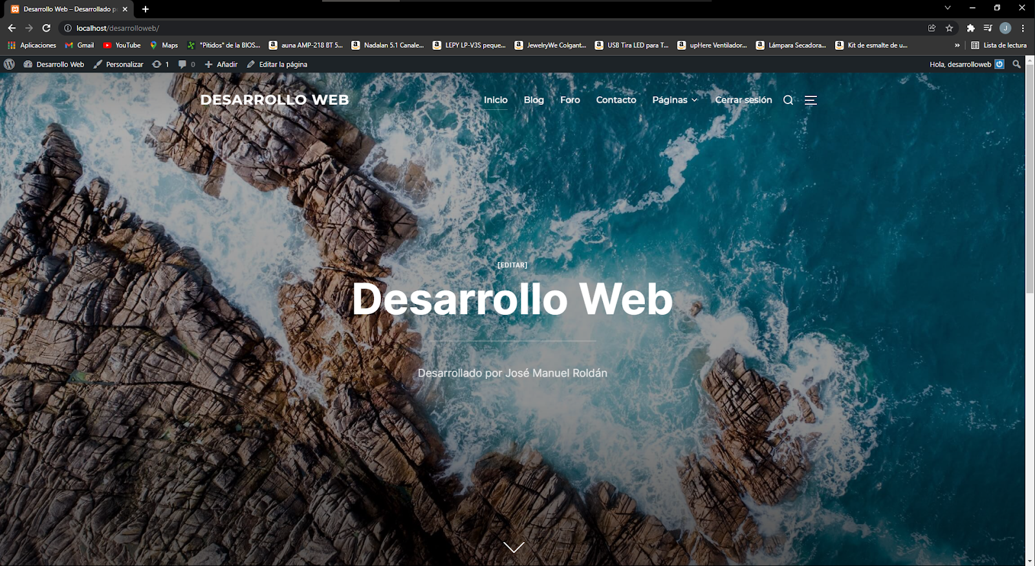1035x566 pixels.
Task: Bookmark this page with the star icon
Action: [x=949, y=28]
